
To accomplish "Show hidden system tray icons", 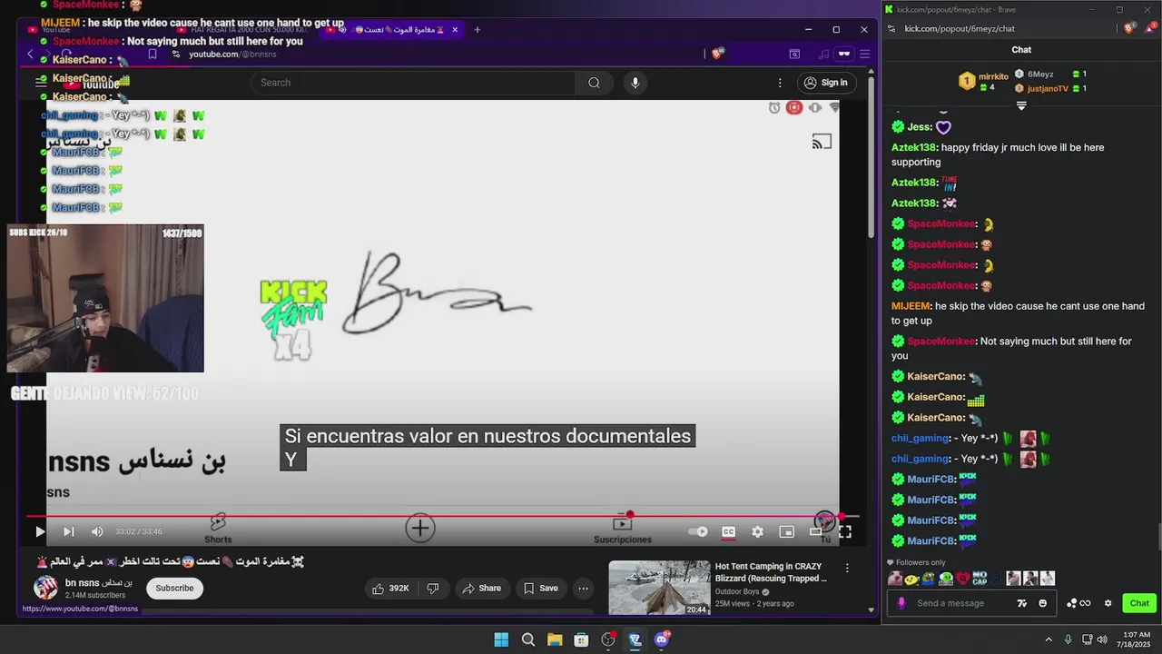I will 1049,639.
